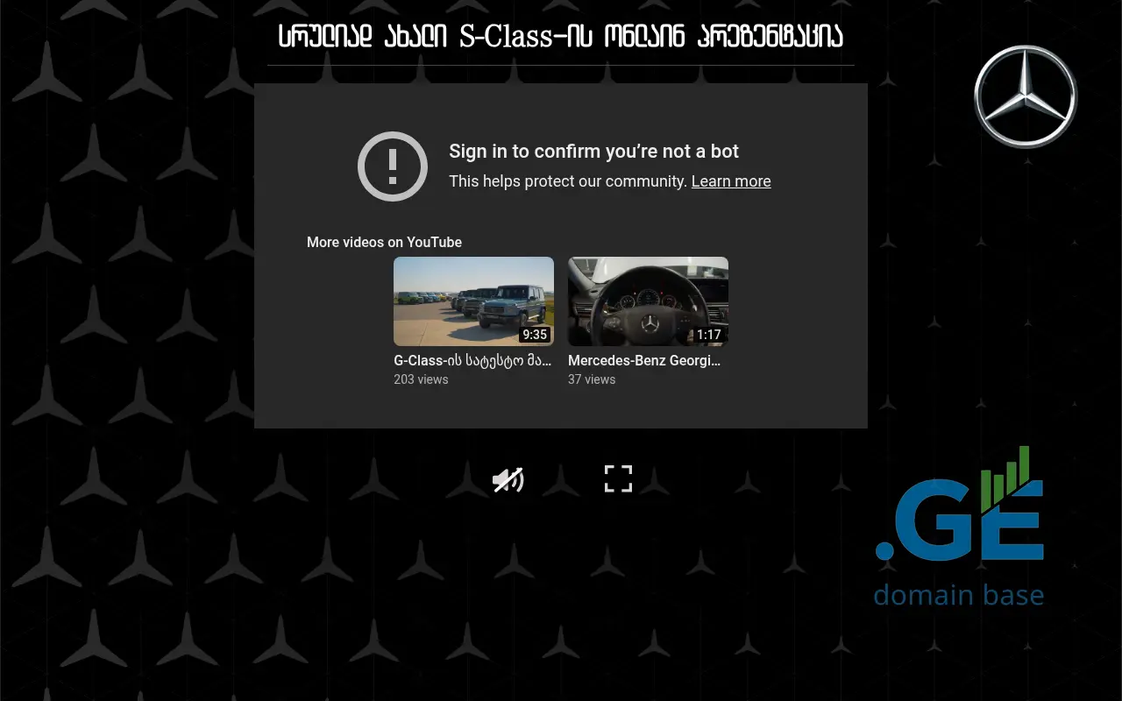Click the Mercedes-Benz star logo
The width and height of the screenshot is (1122, 701).
(1025, 96)
